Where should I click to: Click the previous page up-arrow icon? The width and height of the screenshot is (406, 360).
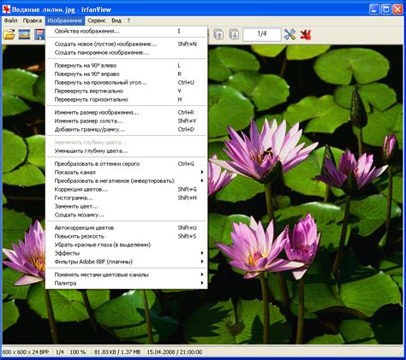pyautogui.click(x=218, y=35)
